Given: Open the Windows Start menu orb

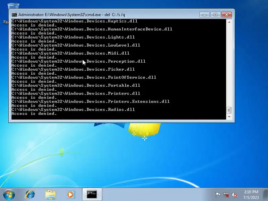Looking at the screenshot, I should (x=9, y=194).
